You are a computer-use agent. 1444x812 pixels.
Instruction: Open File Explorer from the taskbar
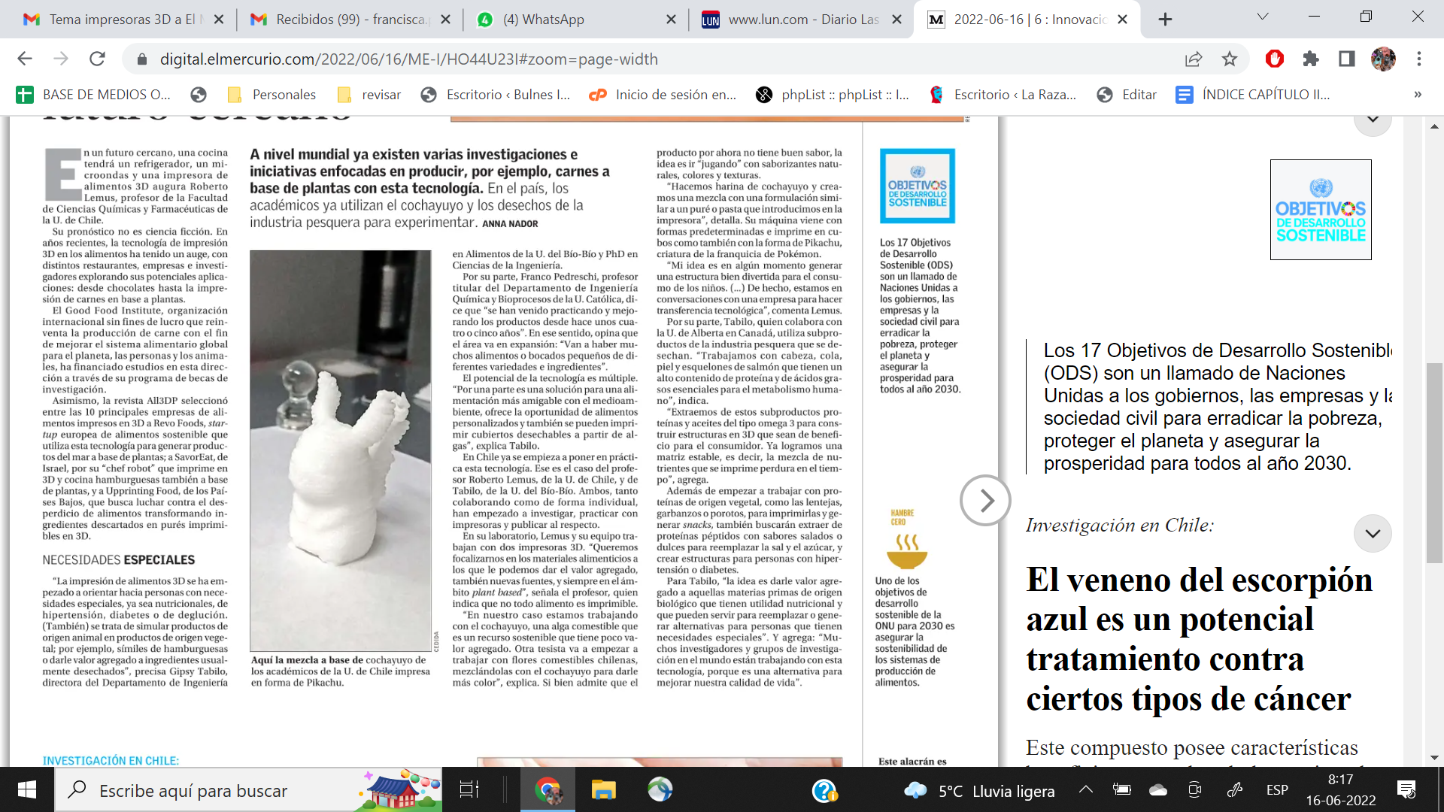(603, 790)
